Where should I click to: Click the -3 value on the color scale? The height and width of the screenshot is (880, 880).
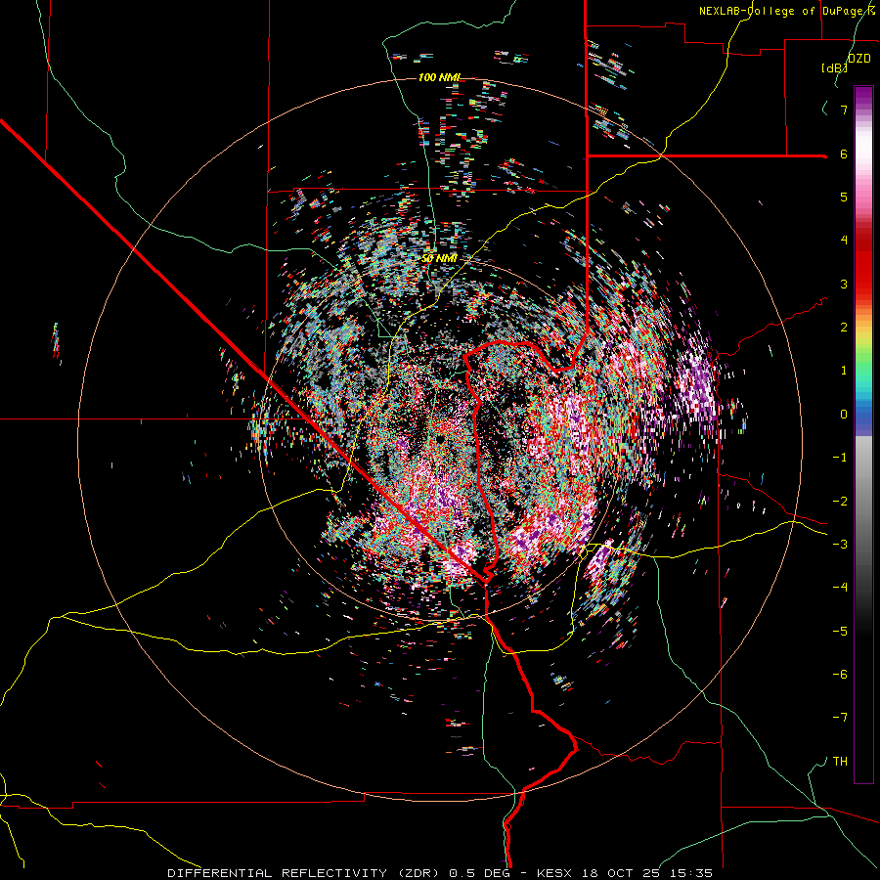[x=840, y=545]
